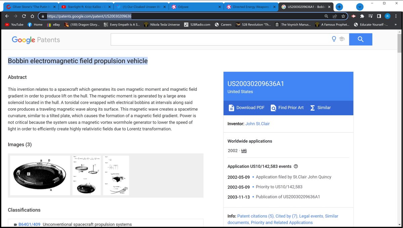Open the 528 Revolution bookmark
This screenshot has width=403, height=228.
click(x=253, y=25)
